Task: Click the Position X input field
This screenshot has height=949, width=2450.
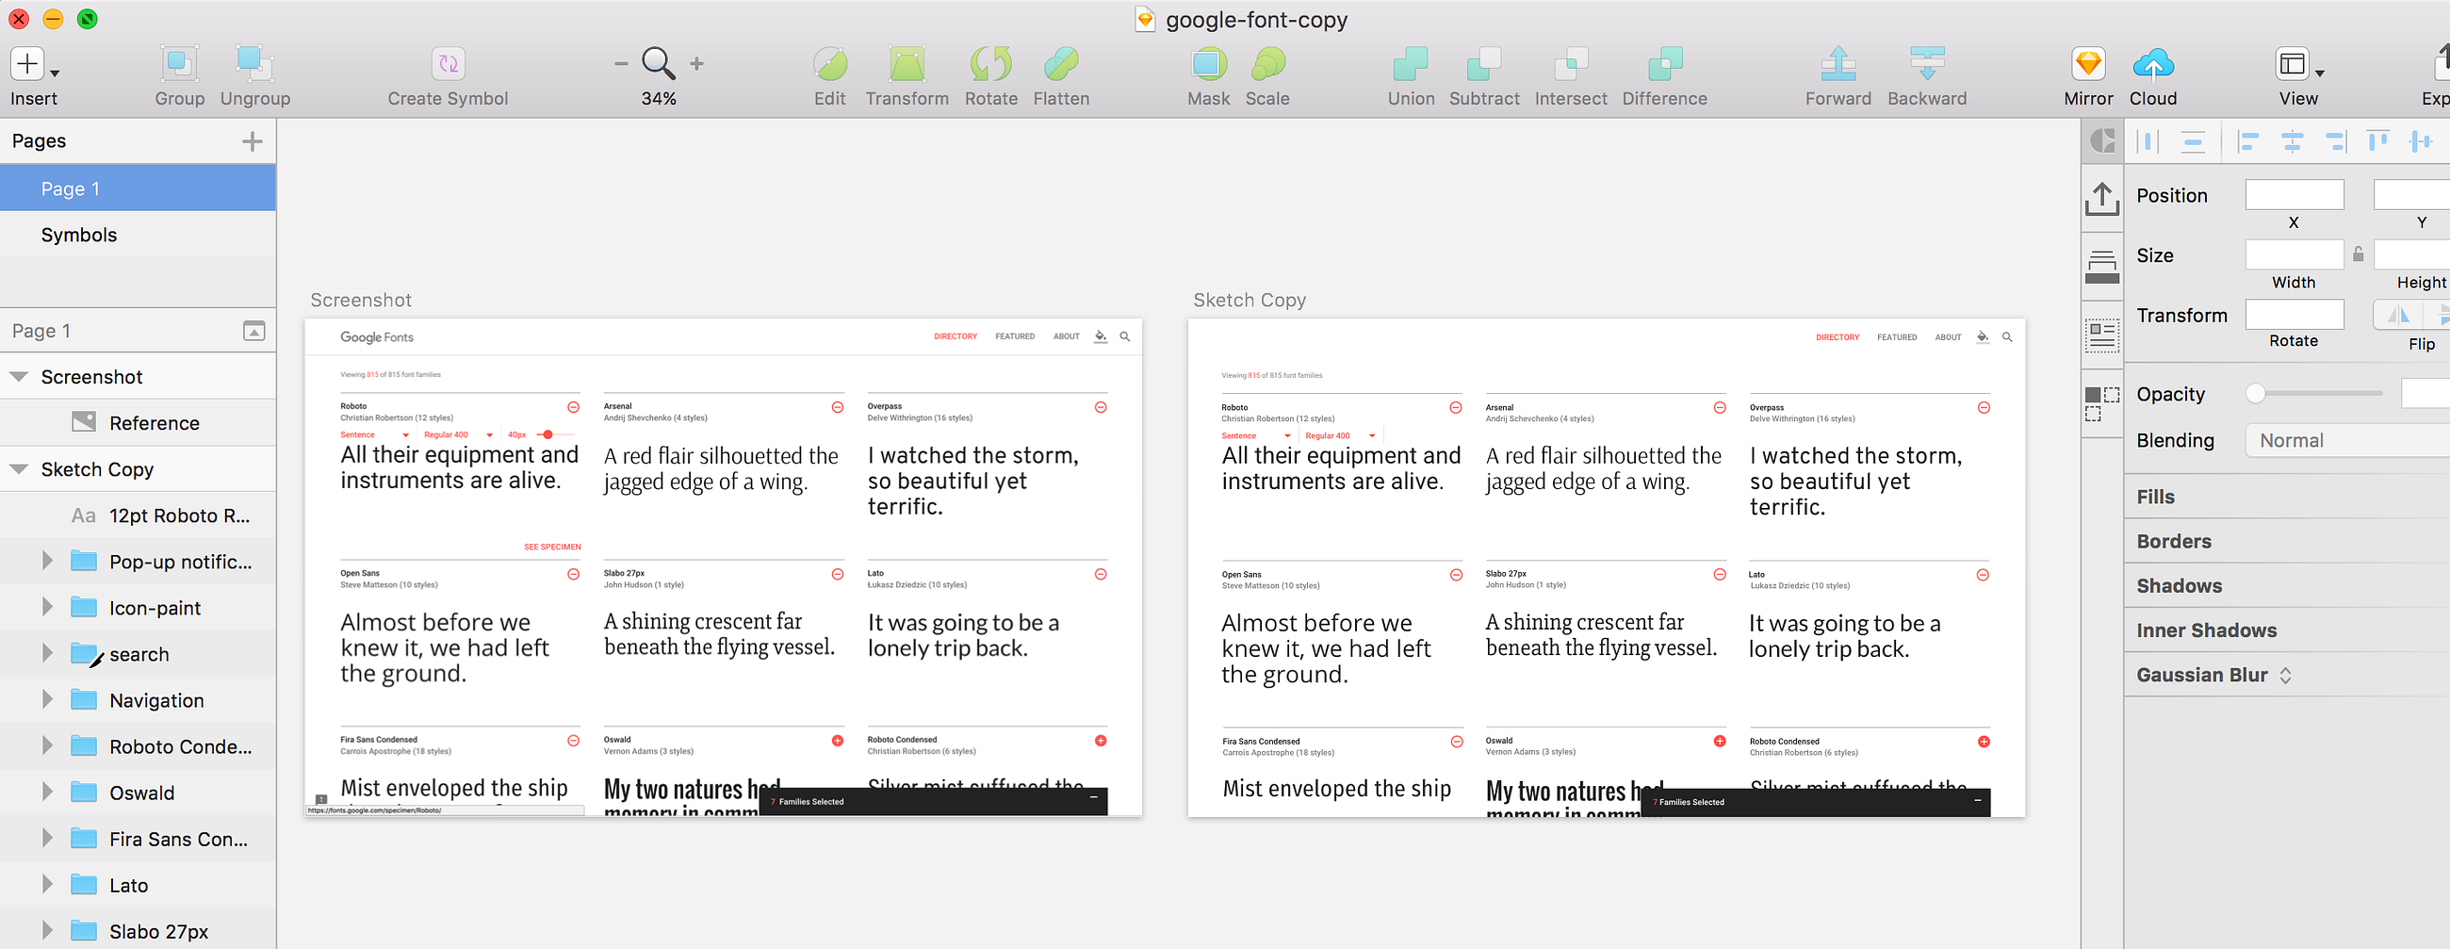Action: tap(2294, 195)
